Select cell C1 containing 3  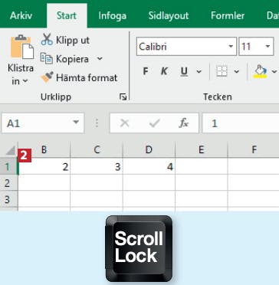[97, 166]
